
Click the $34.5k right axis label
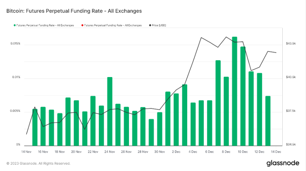291,145
